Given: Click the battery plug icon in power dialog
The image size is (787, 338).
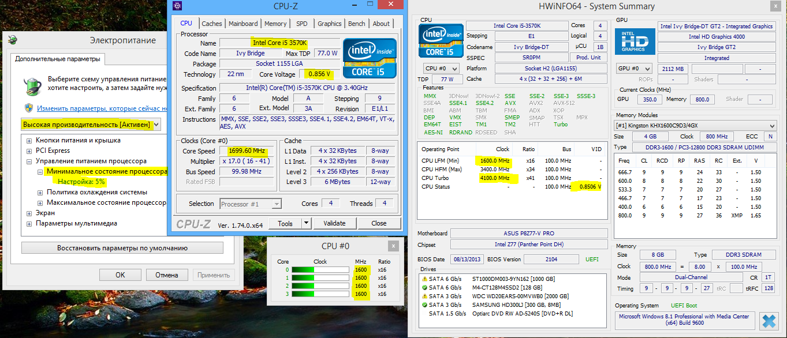Looking at the screenshot, I should click(x=33, y=84).
